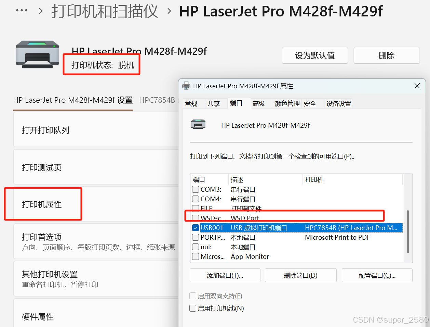Click 打印测试页 option
The width and height of the screenshot is (430, 327).
coord(96,167)
